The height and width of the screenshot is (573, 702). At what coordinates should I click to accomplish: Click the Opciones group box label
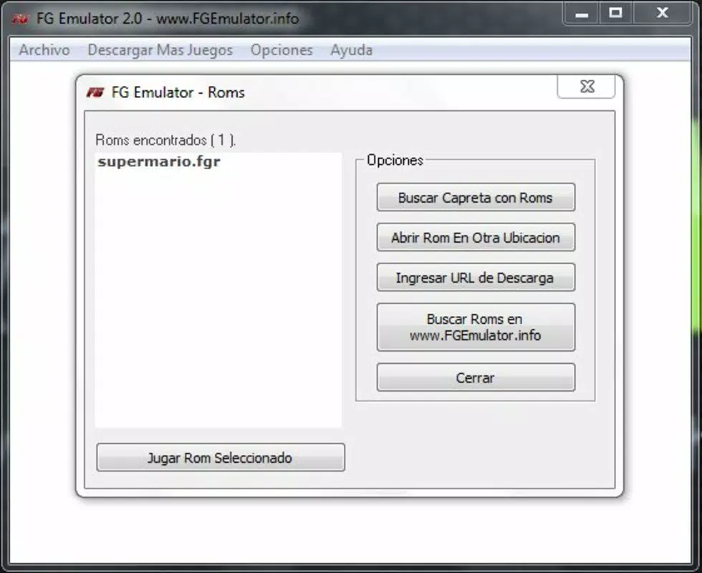pyautogui.click(x=395, y=160)
